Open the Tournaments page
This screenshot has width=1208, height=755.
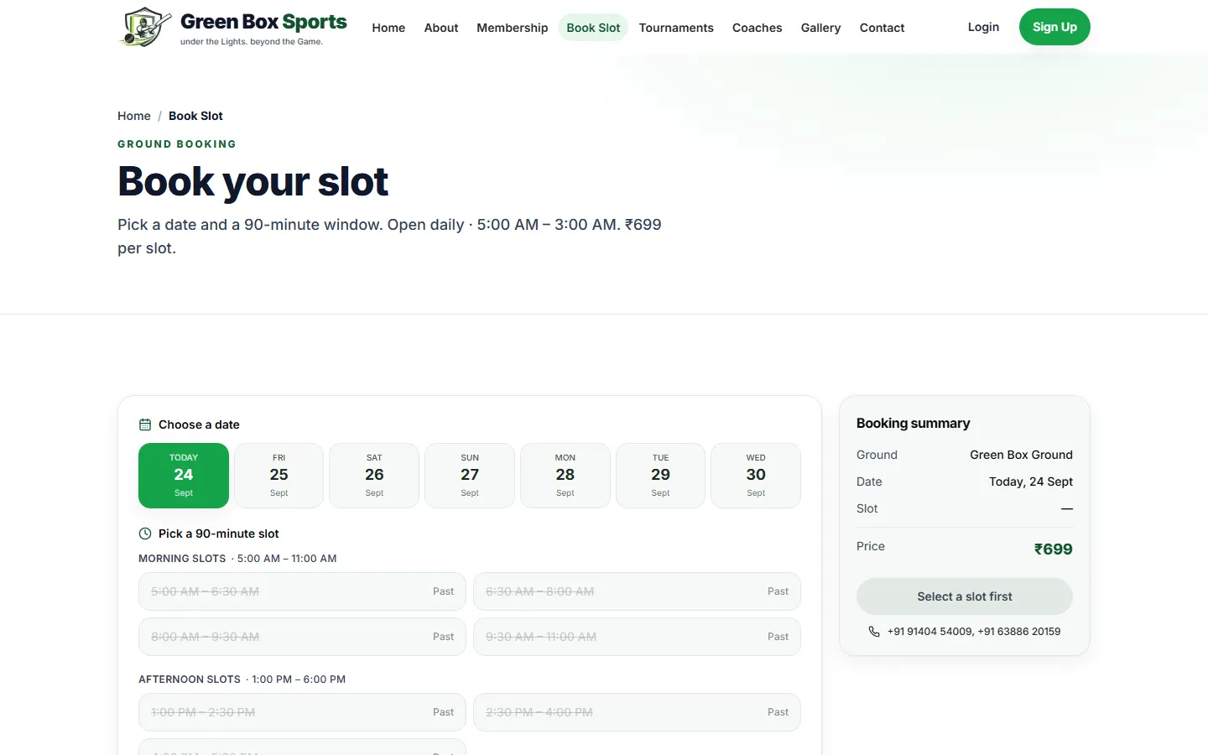click(x=676, y=28)
